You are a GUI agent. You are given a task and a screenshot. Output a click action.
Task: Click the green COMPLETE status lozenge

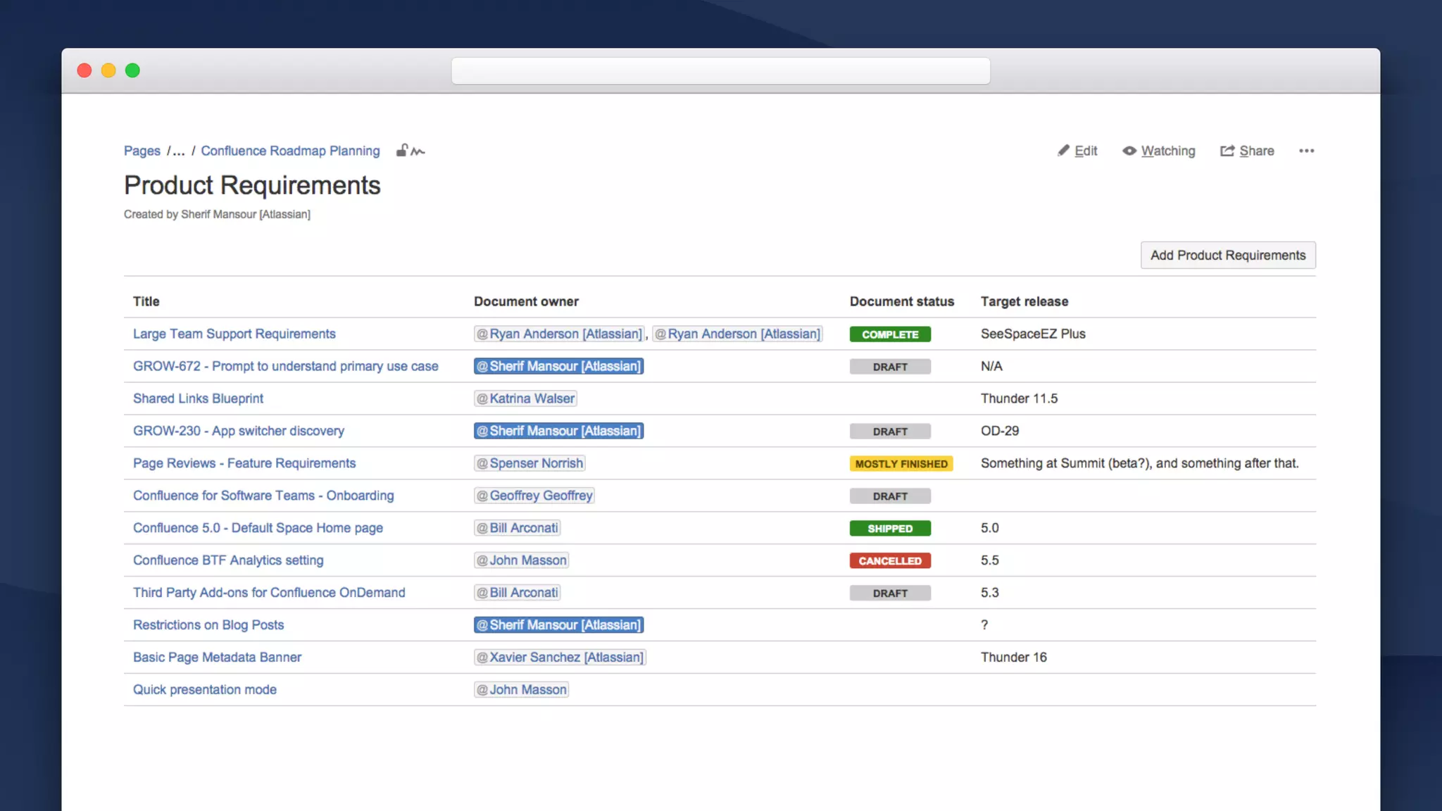point(889,334)
